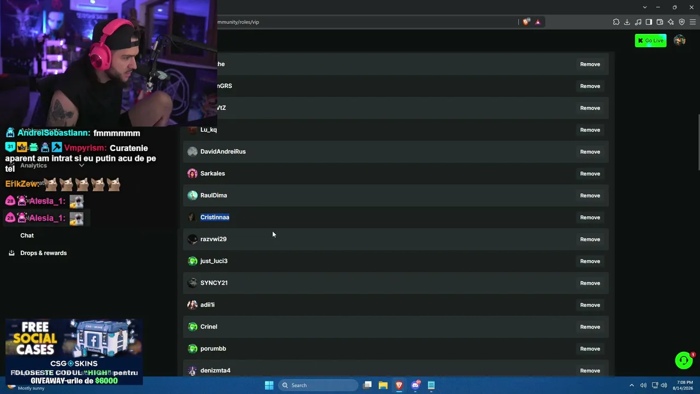Click the username RaulDima

tap(214, 195)
